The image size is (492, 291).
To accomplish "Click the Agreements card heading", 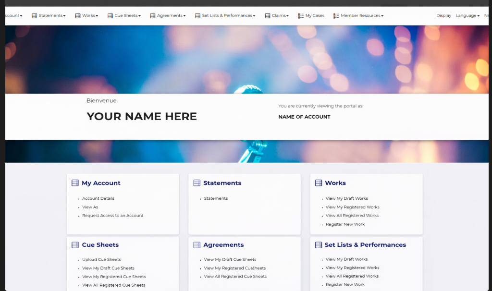I will point(223,245).
